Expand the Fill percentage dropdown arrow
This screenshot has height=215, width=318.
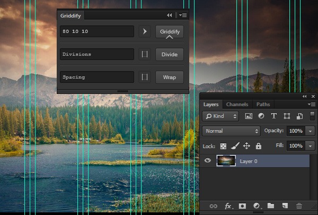[310, 145]
